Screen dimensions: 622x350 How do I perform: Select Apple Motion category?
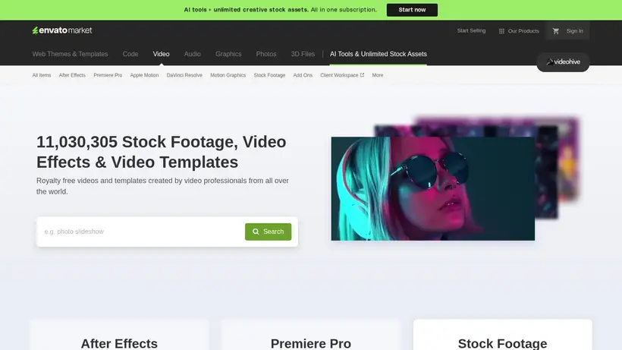point(144,75)
